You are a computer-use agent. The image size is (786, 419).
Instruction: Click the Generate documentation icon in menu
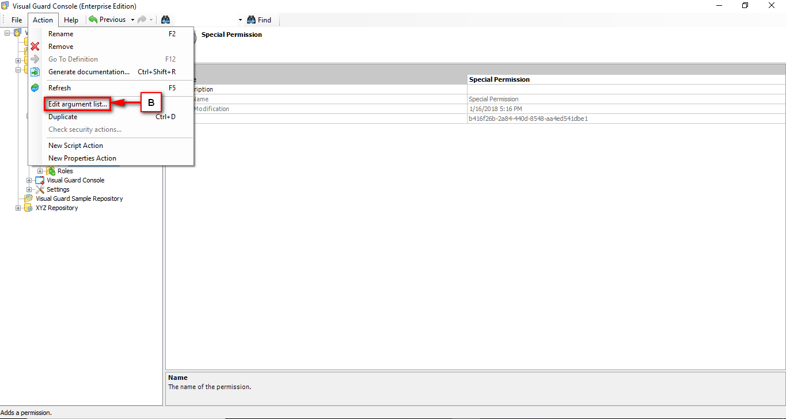coord(35,72)
